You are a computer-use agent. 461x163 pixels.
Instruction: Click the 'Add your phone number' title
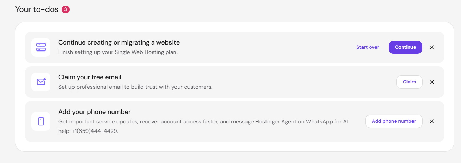pos(95,112)
